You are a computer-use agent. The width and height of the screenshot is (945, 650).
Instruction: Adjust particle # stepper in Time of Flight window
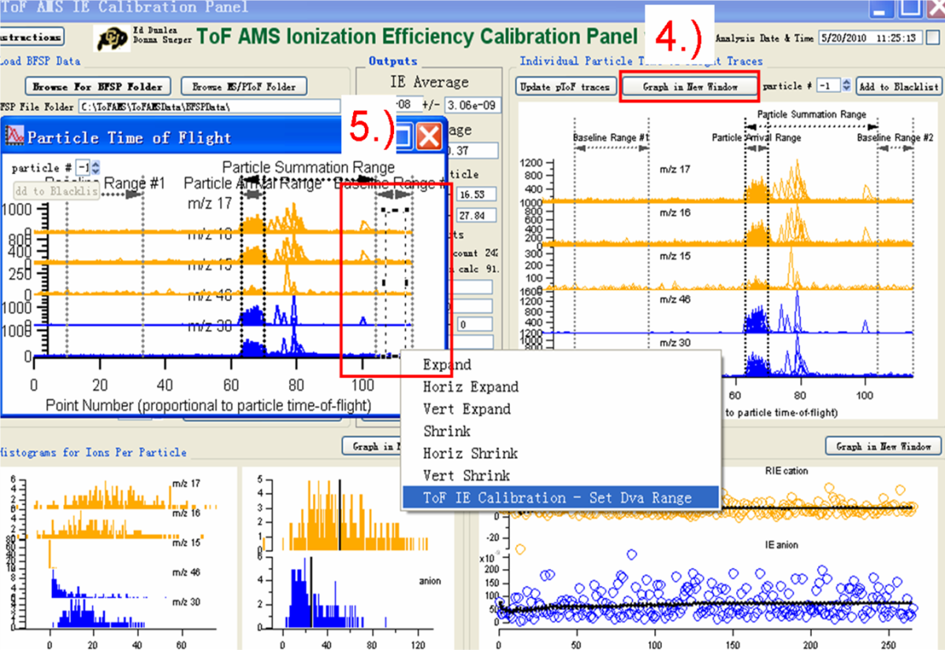[95, 168]
